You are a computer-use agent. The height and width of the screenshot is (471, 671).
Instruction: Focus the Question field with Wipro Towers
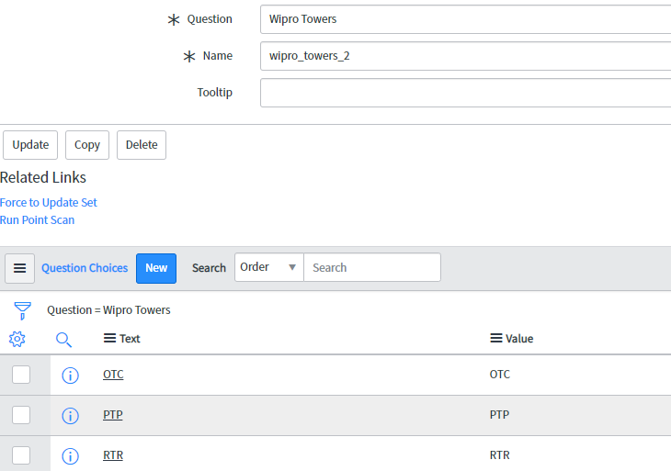466,19
